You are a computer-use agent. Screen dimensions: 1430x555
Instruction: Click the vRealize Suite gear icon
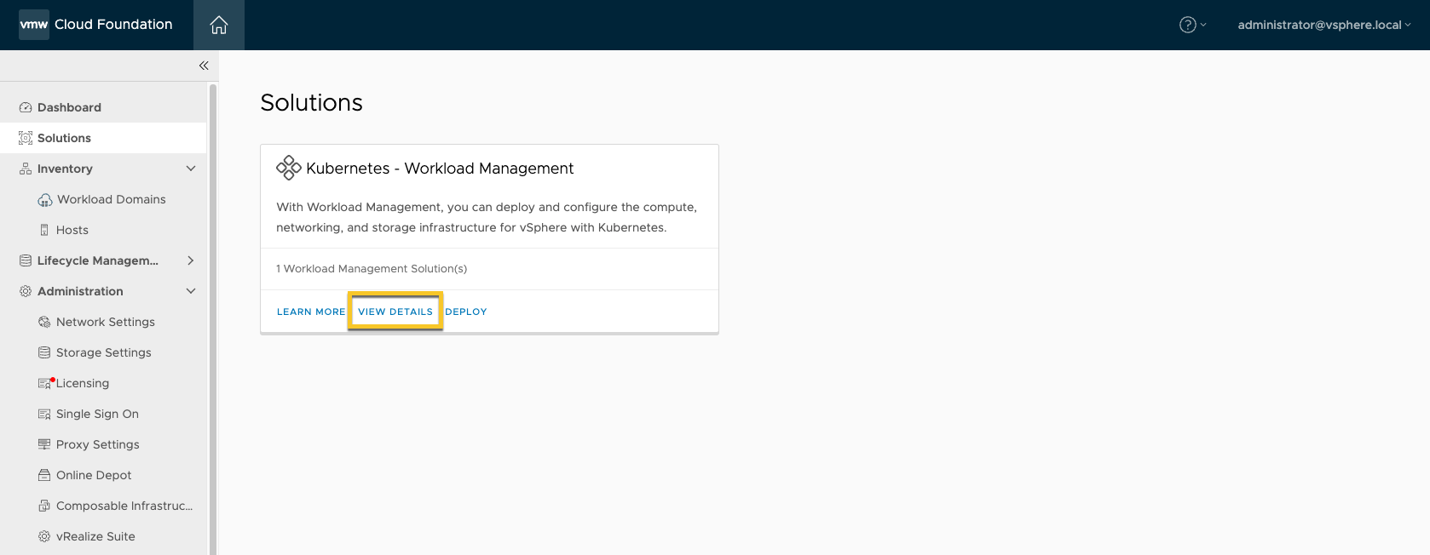tap(44, 536)
